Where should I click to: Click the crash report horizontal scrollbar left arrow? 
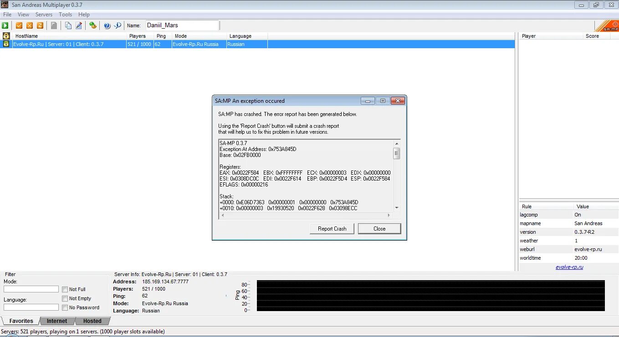[x=222, y=215]
